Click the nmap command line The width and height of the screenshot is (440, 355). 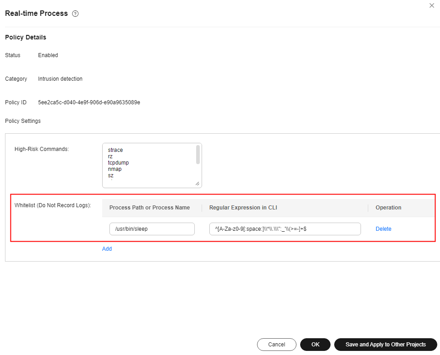coord(115,169)
